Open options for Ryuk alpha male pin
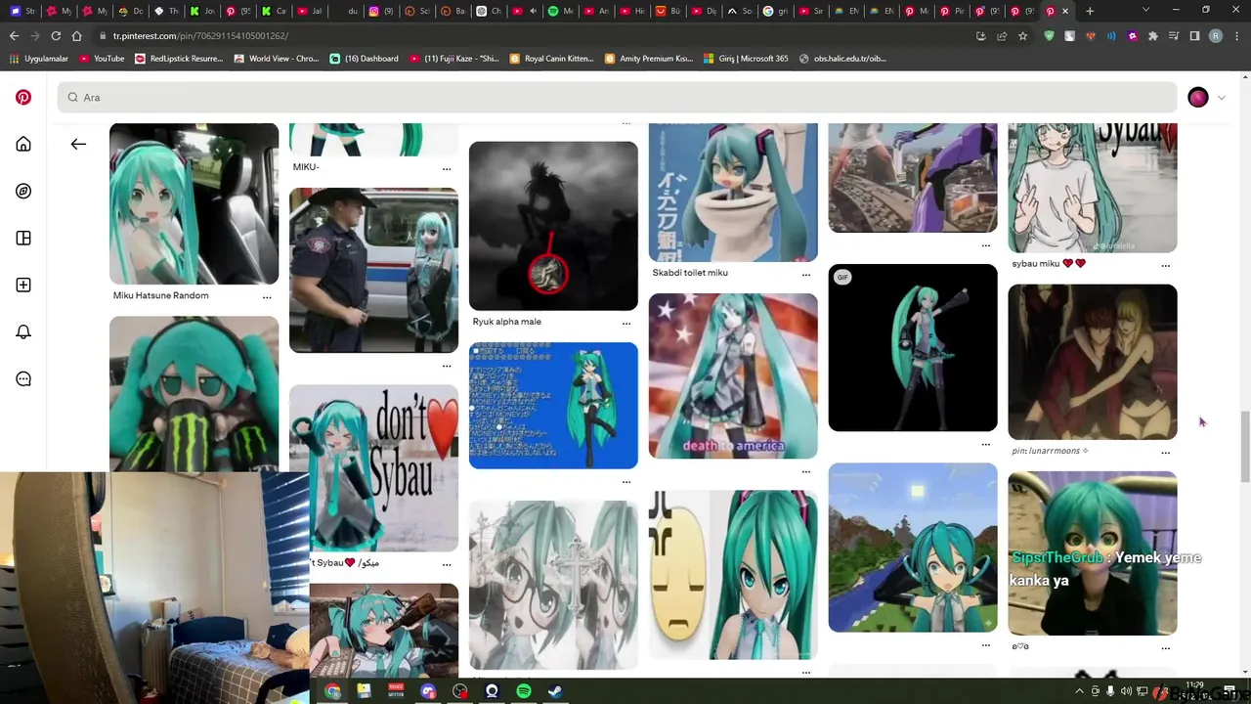This screenshot has height=704, width=1251. click(626, 323)
